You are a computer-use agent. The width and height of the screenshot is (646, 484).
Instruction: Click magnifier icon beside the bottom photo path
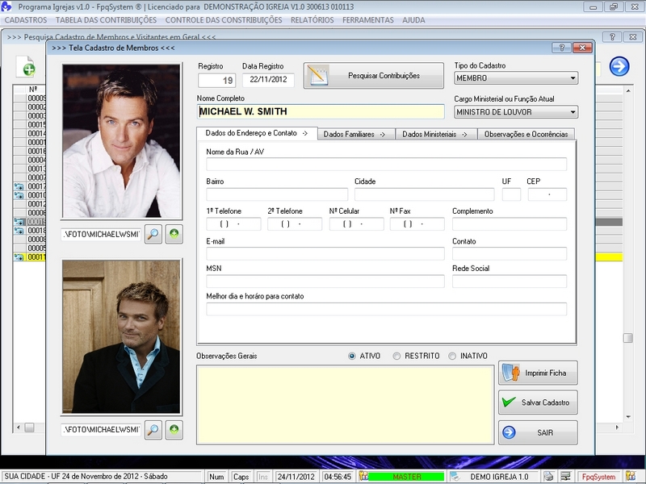[153, 429]
